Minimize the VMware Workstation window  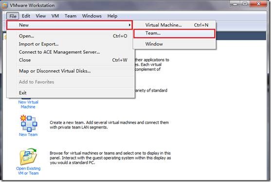point(235,4)
